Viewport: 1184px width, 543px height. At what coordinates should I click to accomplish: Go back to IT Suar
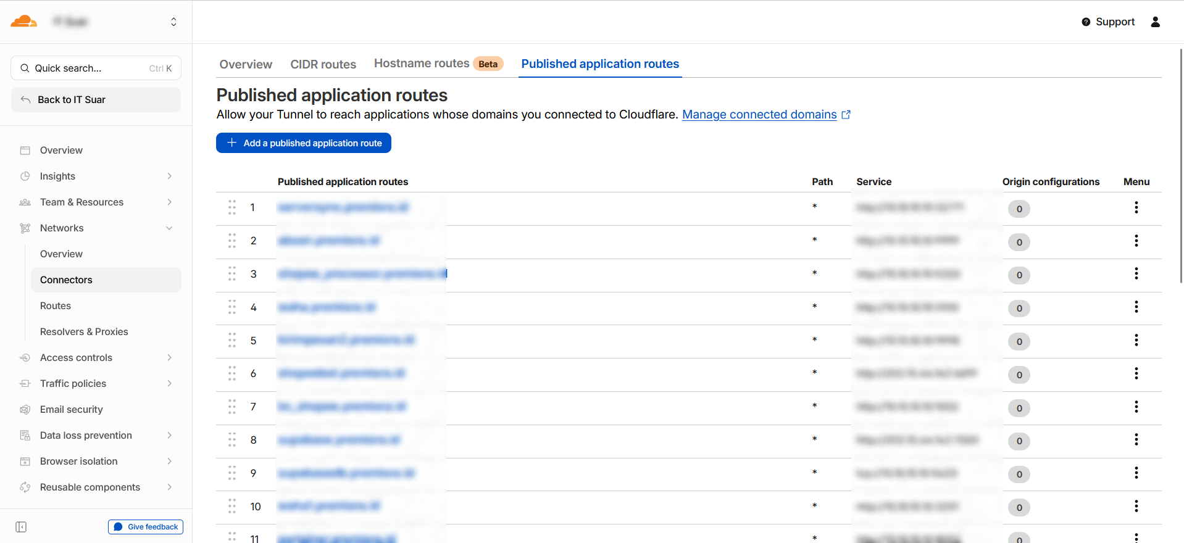96,99
